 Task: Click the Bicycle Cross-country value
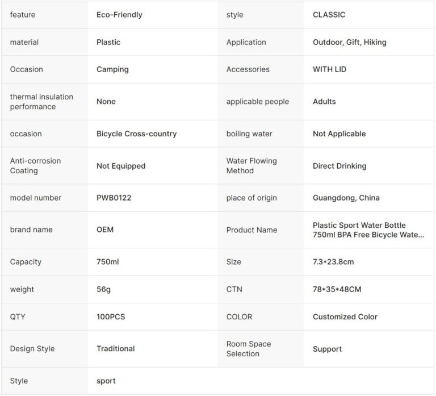tap(136, 134)
